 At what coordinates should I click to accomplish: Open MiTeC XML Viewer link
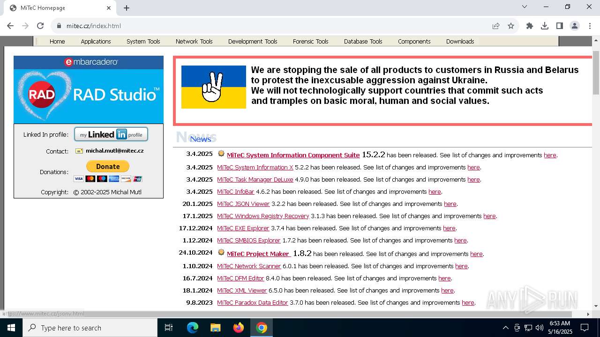[x=242, y=290]
